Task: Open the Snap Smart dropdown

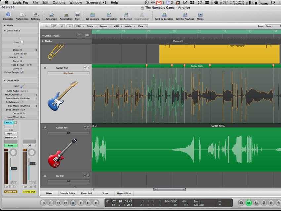Action: (272, 26)
